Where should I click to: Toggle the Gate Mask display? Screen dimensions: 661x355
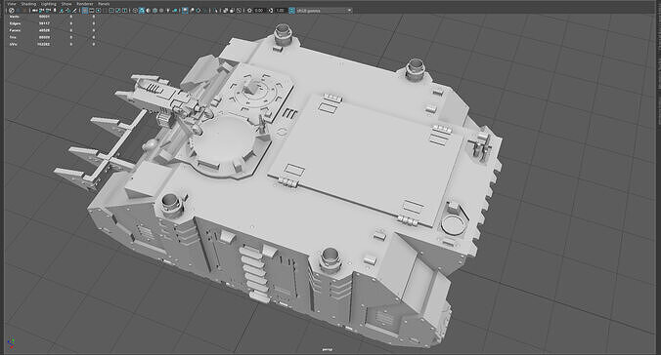click(x=105, y=11)
